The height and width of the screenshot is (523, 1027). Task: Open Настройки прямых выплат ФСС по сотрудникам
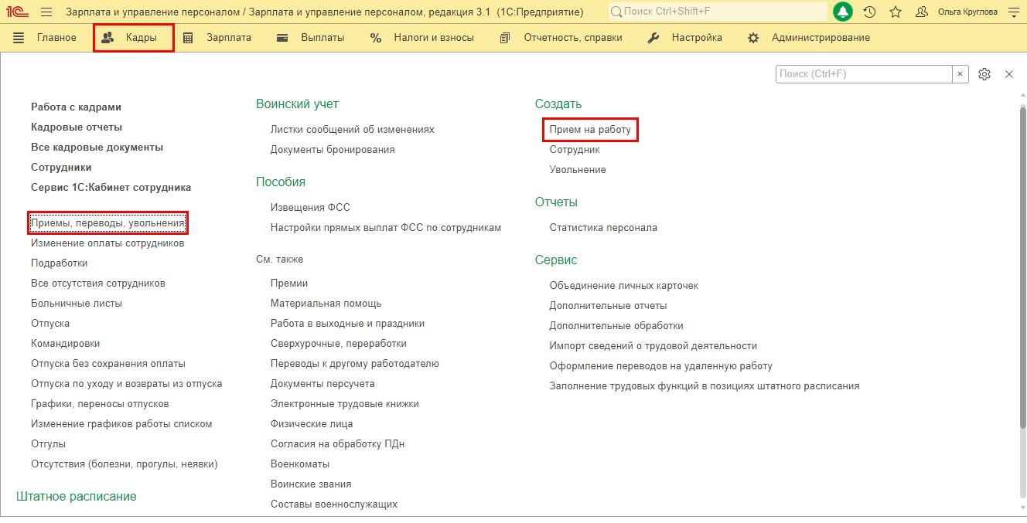[x=386, y=228]
